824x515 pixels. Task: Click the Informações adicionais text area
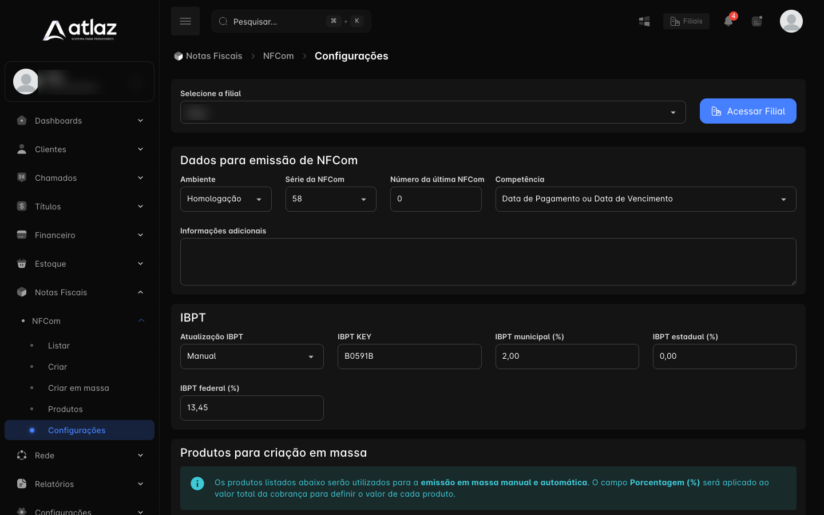point(488,262)
